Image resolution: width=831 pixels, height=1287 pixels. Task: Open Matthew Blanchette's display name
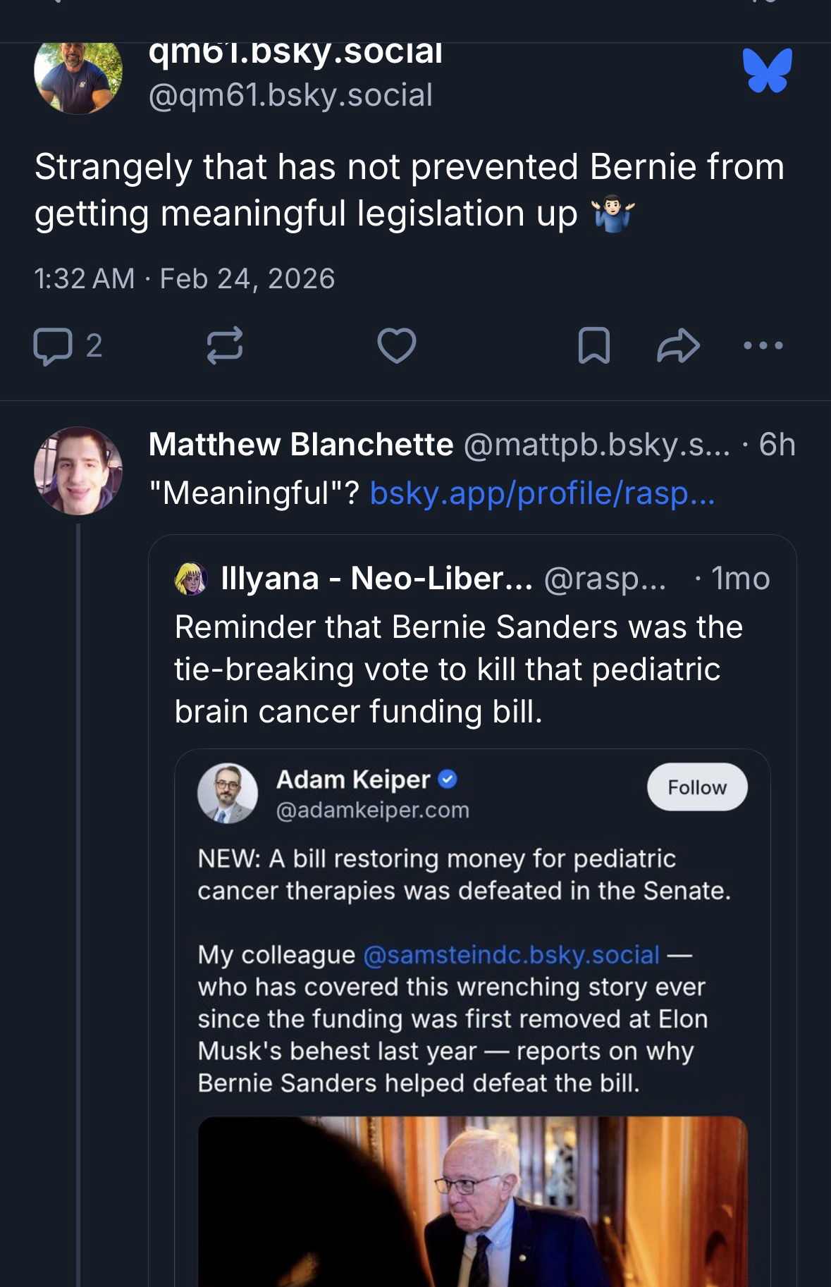(301, 445)
